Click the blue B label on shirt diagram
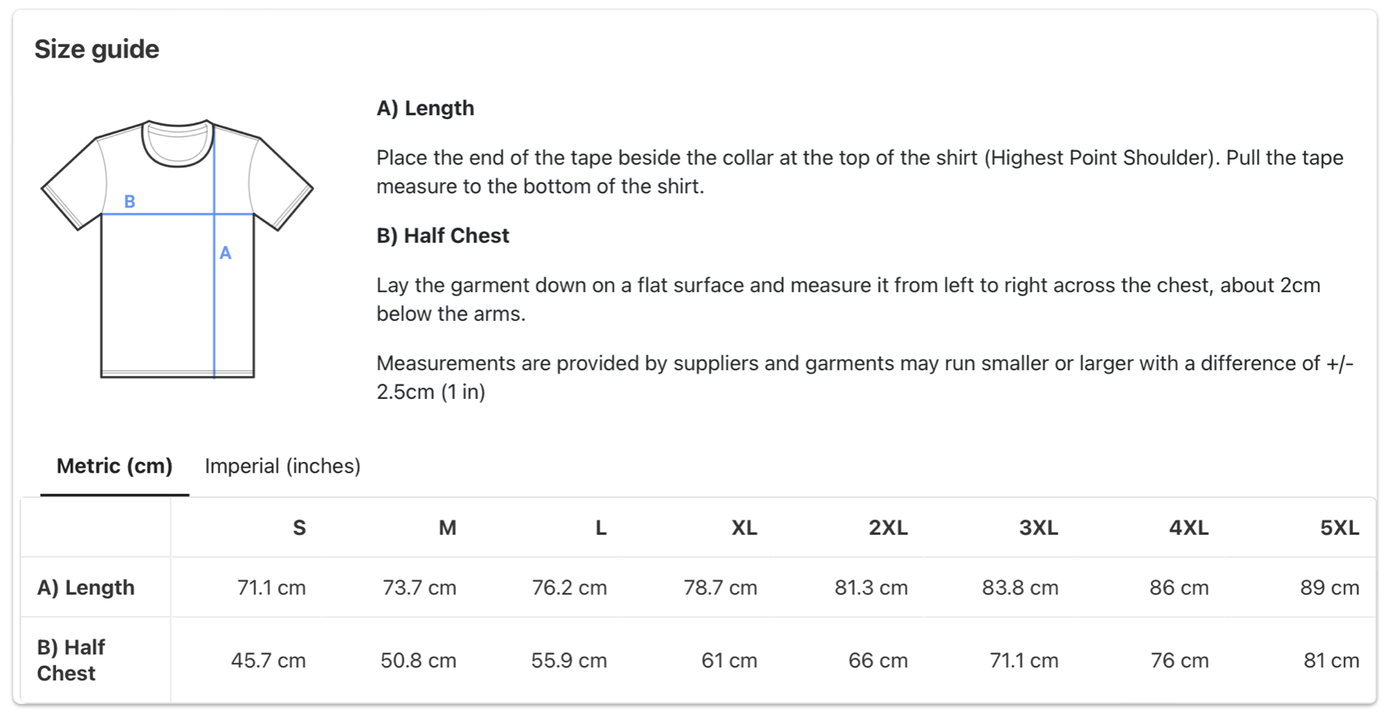Screen dimensions: 1393x722 coord(130,202)
